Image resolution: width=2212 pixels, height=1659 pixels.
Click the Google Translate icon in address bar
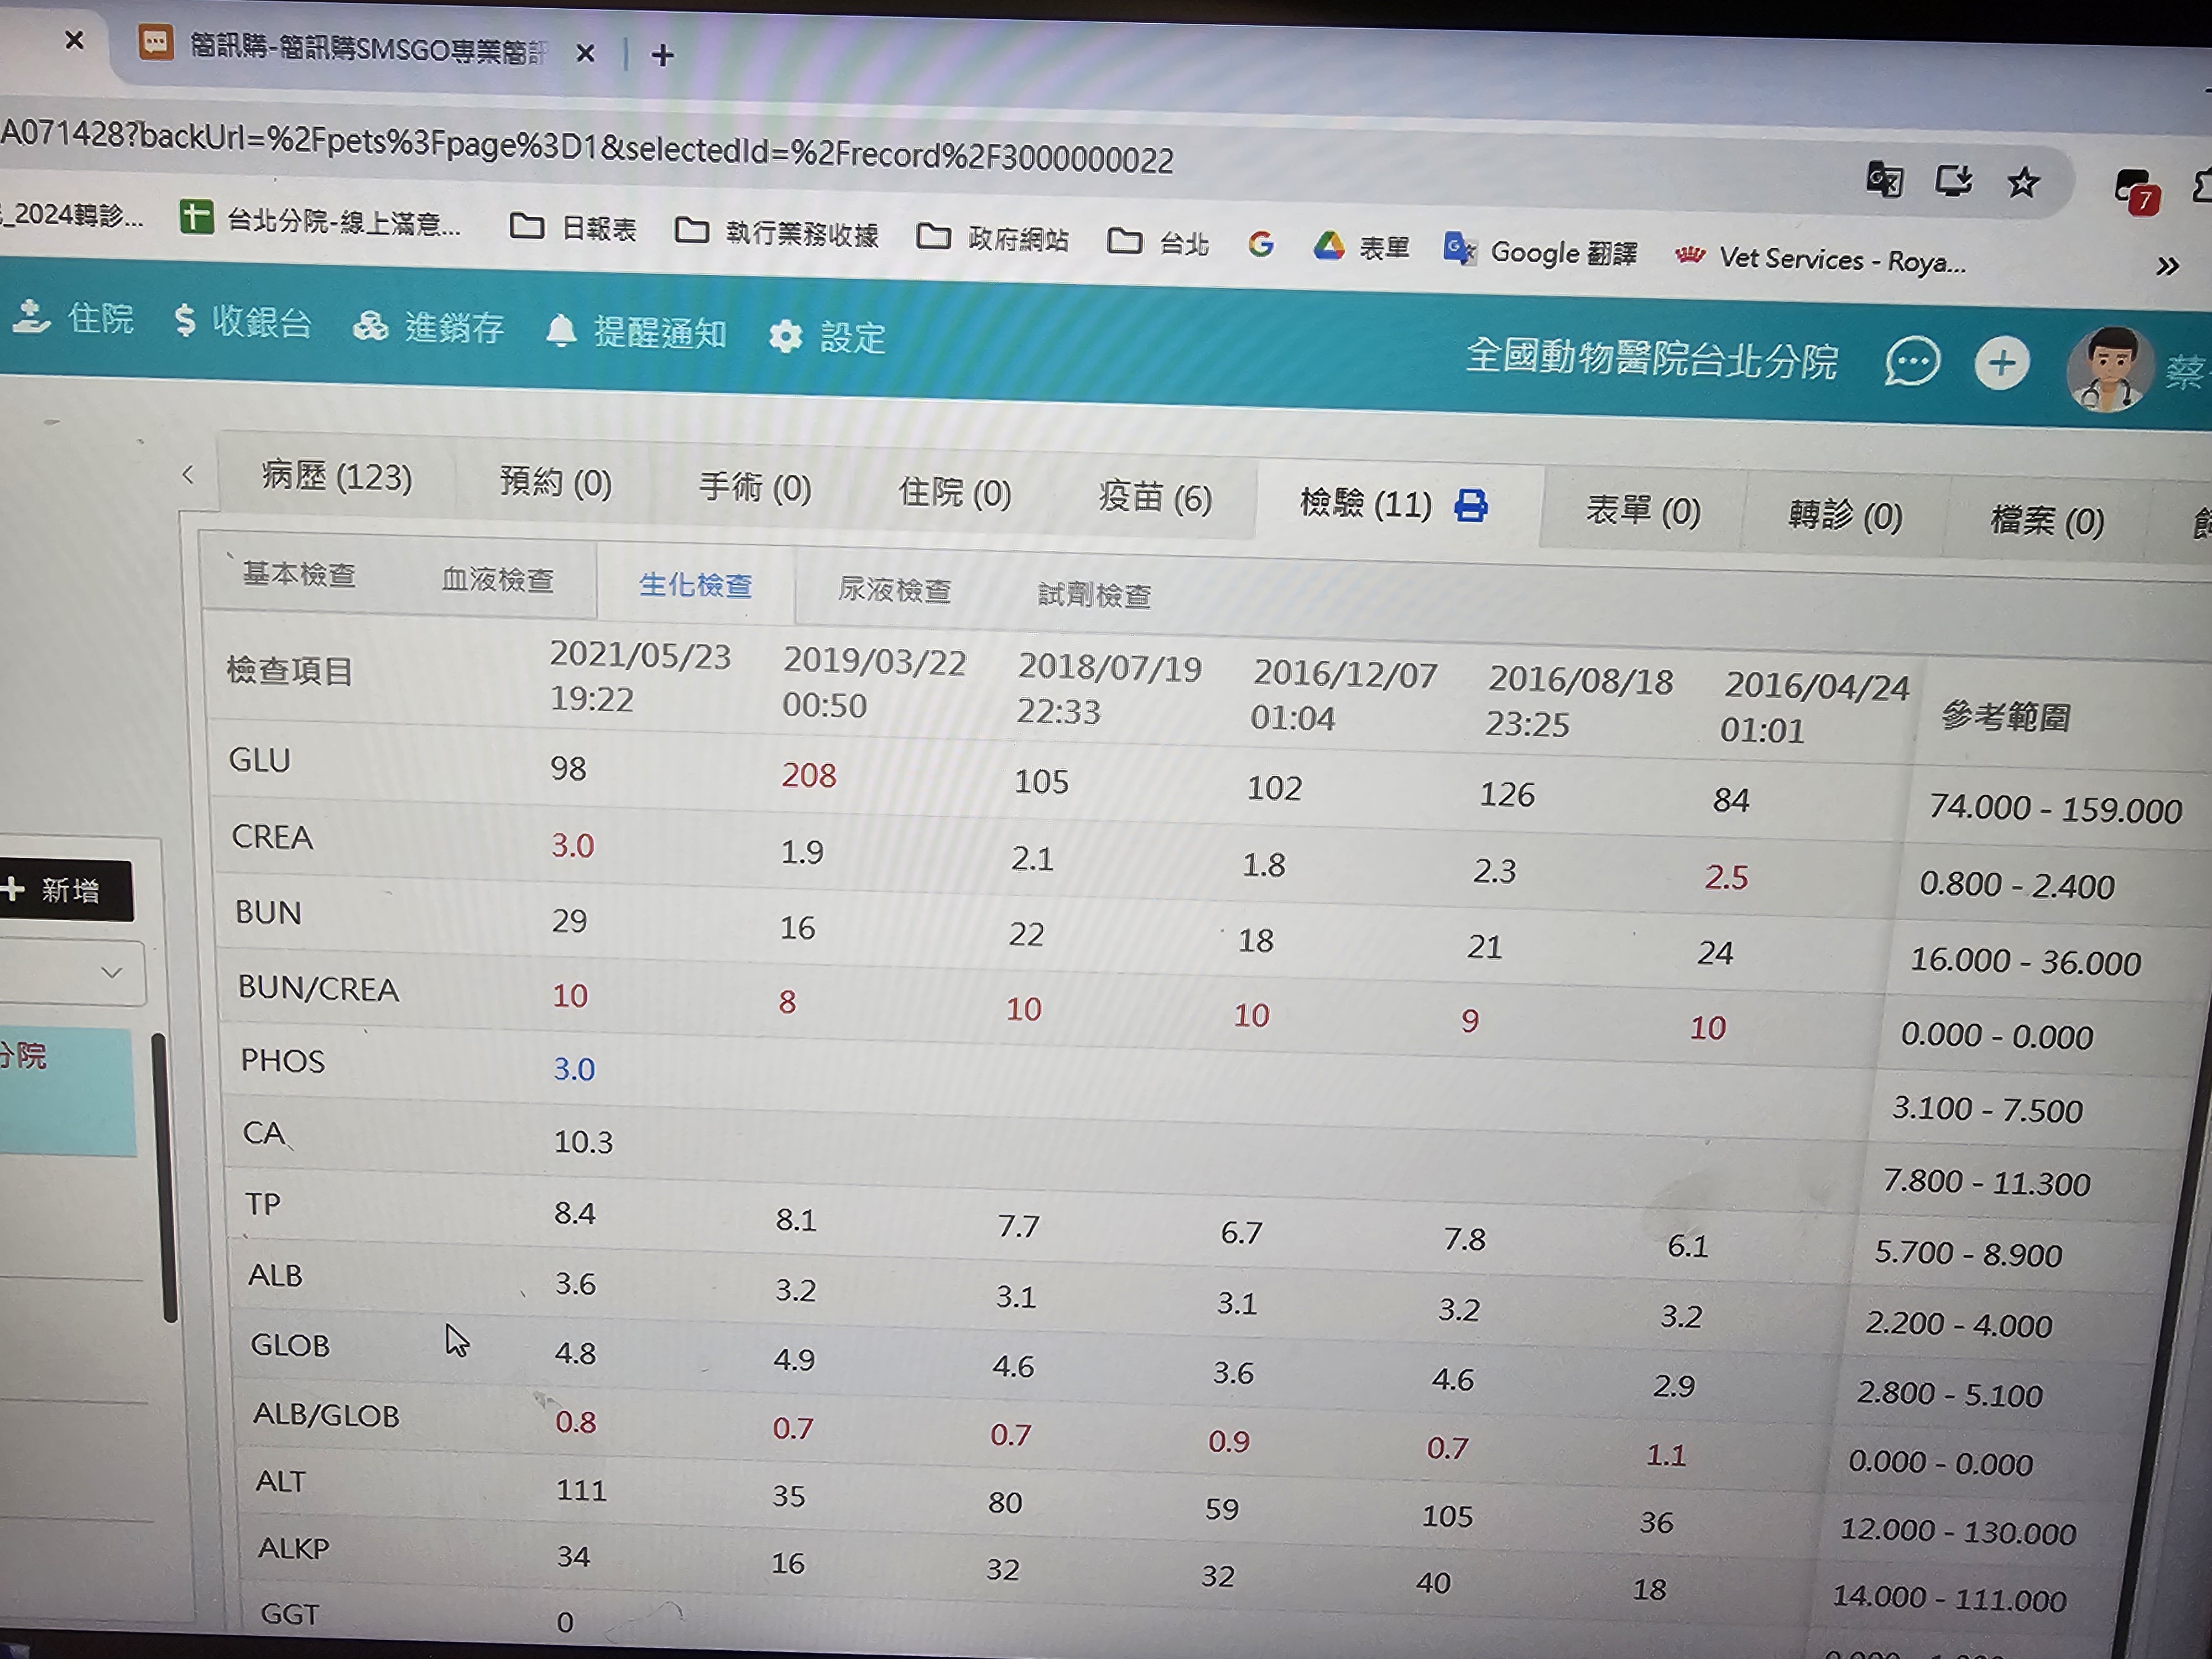click(x=1884, y=180)
